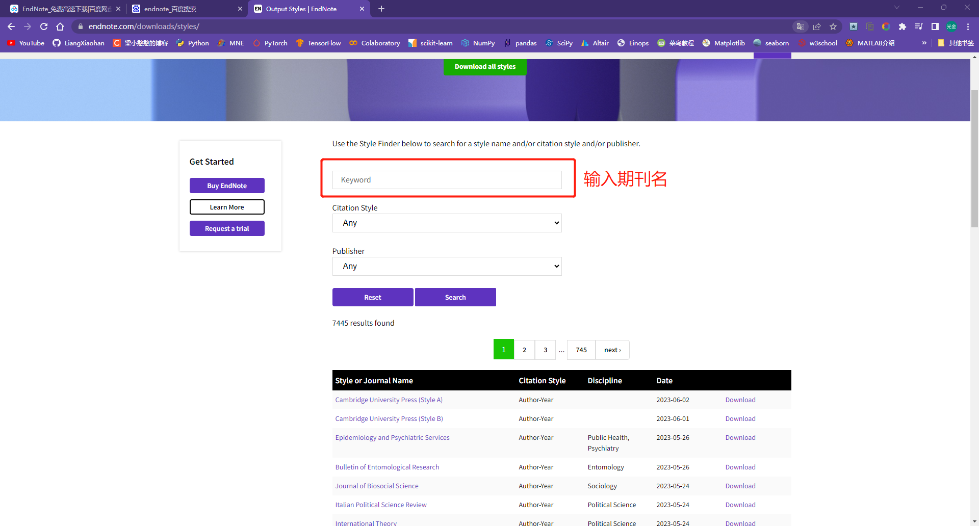This screenshot has width=979, height=526.
Task: Click the Request a trial button
Action: (227, 228)
